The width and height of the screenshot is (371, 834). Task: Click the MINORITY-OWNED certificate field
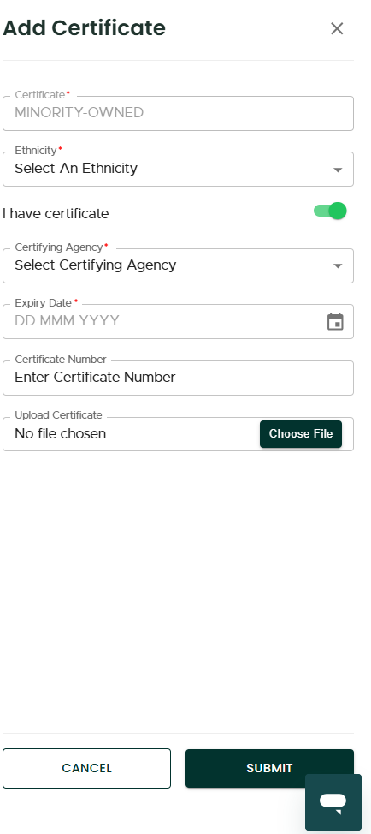(179, 113)
